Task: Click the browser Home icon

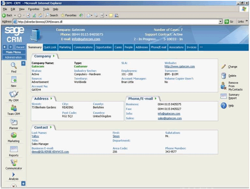Action: pos(40,15)
